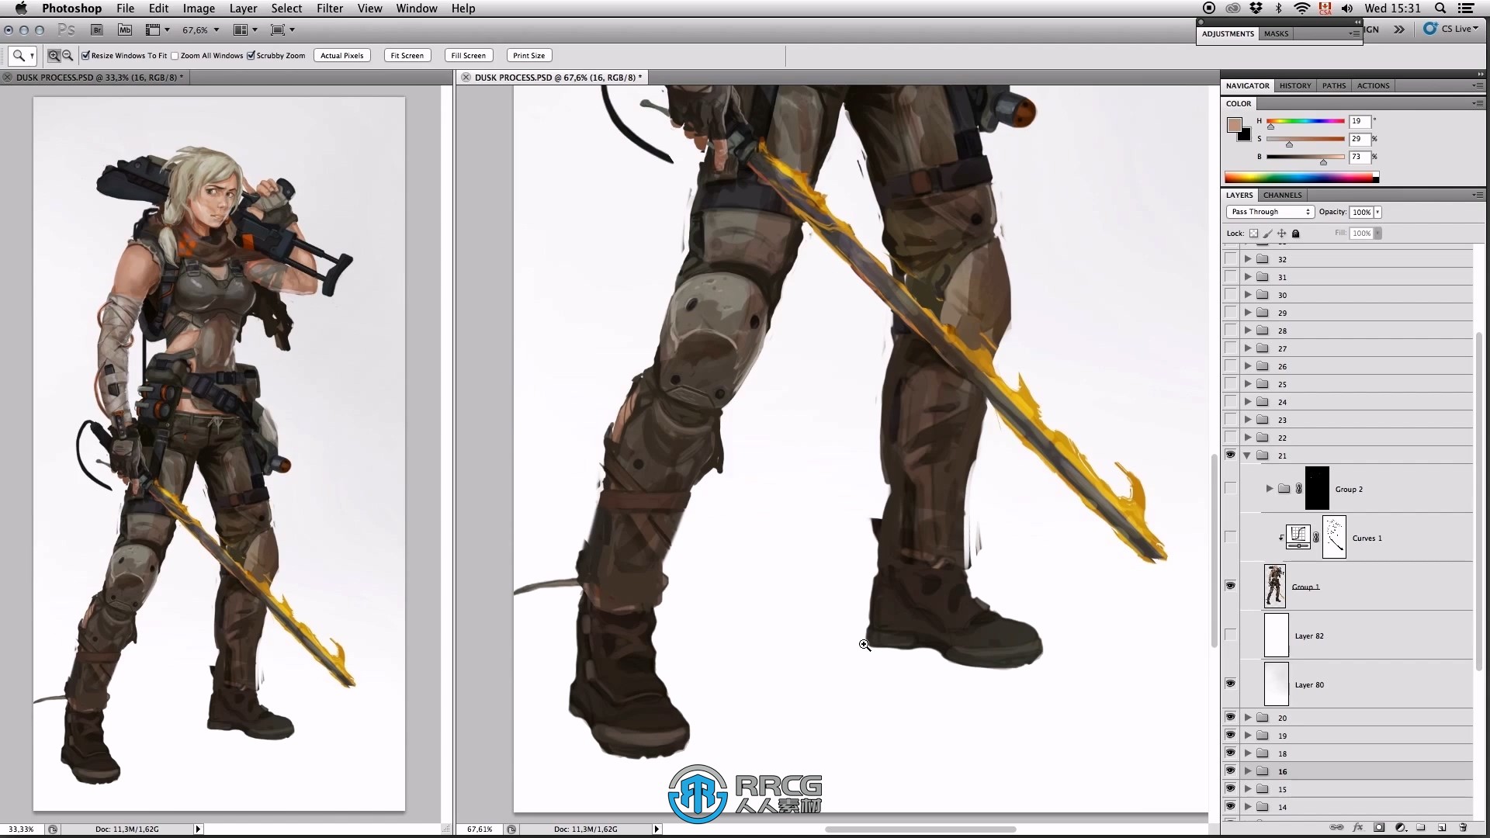Viewport: 1490px width, 838px height.
Task: Click the Lock position icon
Action: click(x=1281, y=233)
